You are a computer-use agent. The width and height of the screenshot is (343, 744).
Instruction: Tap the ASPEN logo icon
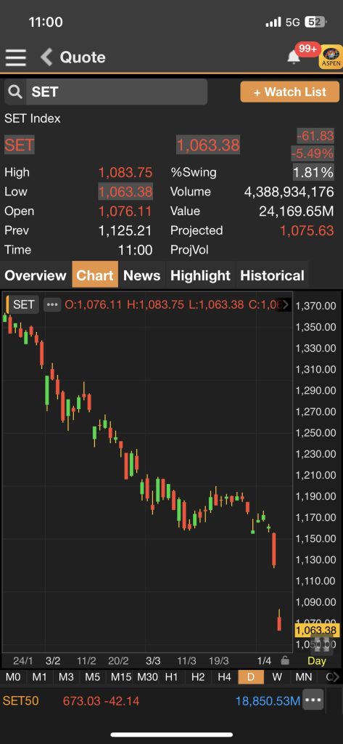coord(331,57)
